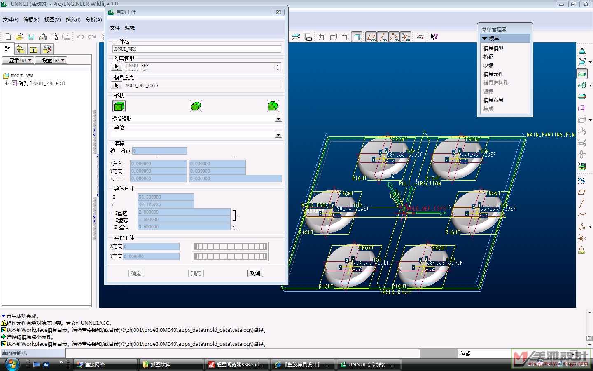The height and width of the screenshot is (371, 593).
Task: Expand the 阵列(UNNUI_REF.PRT) tree node
Action: 6,83
